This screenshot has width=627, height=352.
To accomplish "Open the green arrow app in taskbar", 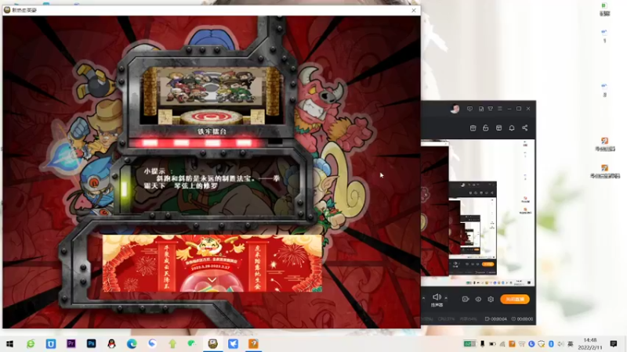I will 172,343.
